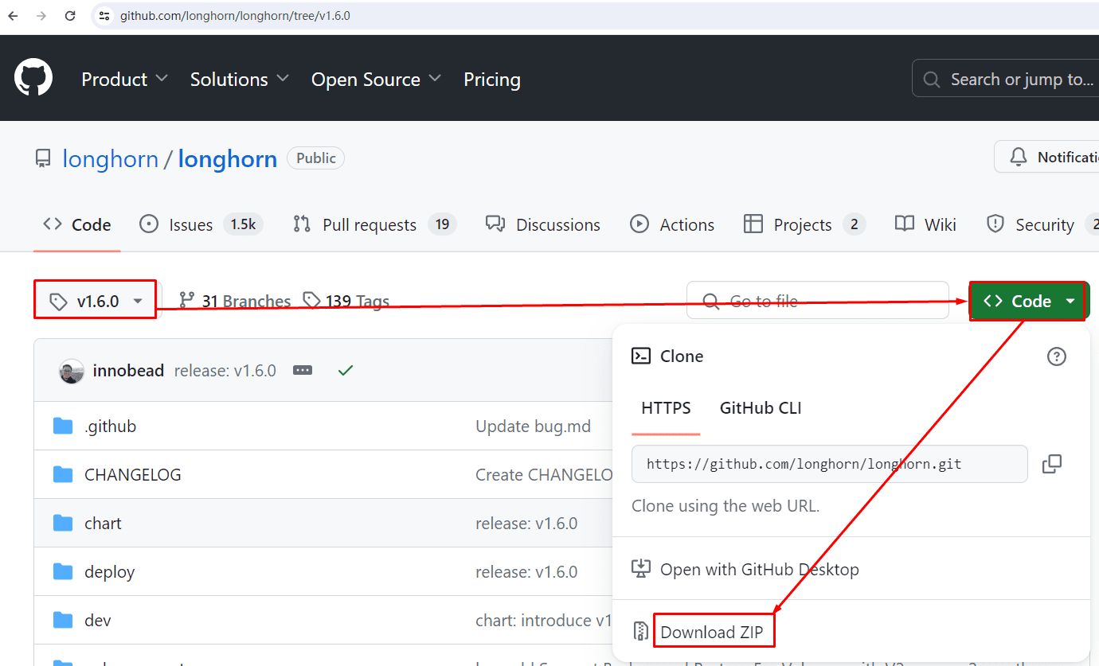The width and height of the screenshot is (1099, 666).
Task: Click the clone URL text field
Action: click(830, 464)
